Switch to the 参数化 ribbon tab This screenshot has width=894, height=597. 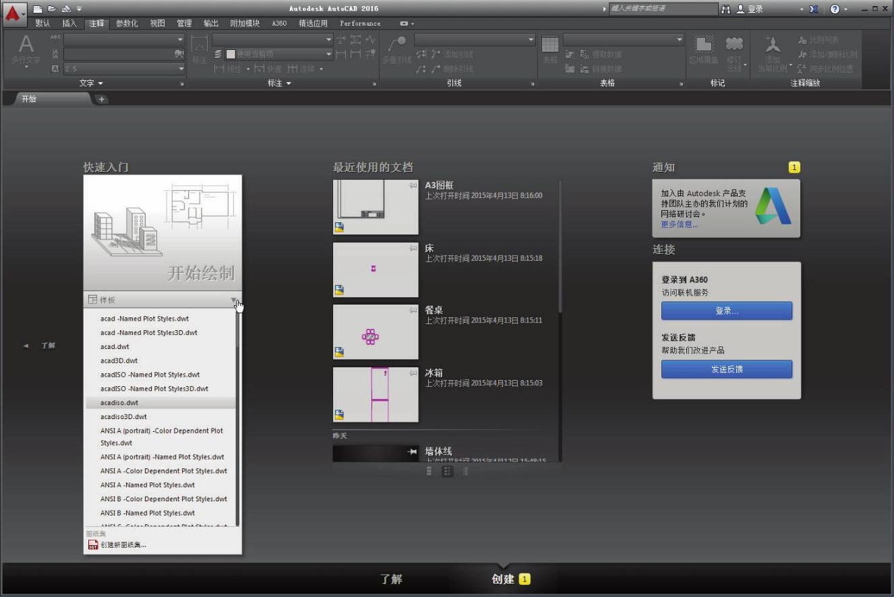[127, 23]
